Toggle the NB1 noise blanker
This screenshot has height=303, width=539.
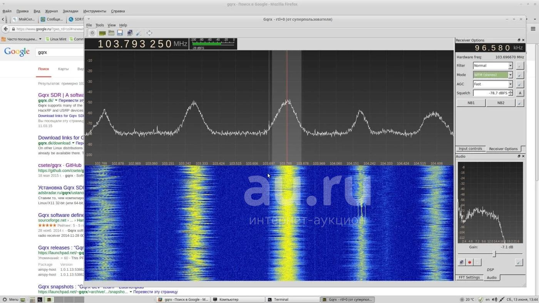tap(471, 103)
